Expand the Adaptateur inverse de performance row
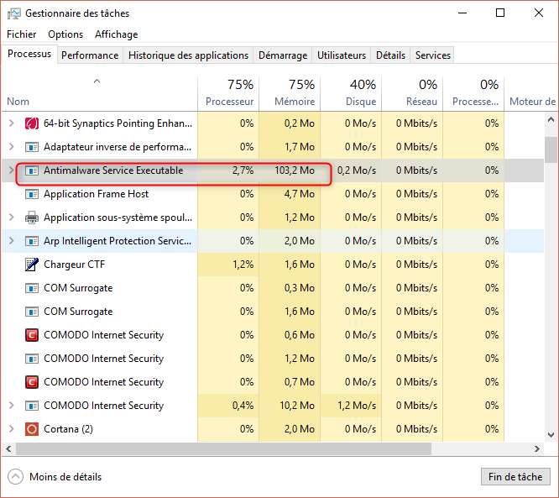Viewport: 559px width, 498px height. (x=12, y=147)
